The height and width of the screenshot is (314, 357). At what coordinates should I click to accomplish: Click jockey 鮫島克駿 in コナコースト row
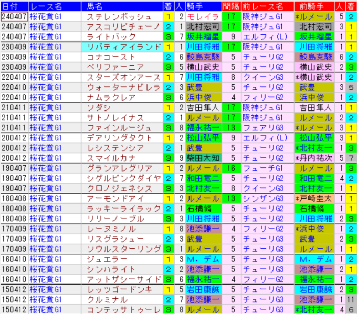pyautogui.click(x=203, y=57)
